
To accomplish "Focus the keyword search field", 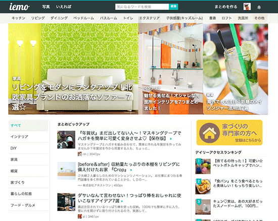I will click(x=142, y=7).
